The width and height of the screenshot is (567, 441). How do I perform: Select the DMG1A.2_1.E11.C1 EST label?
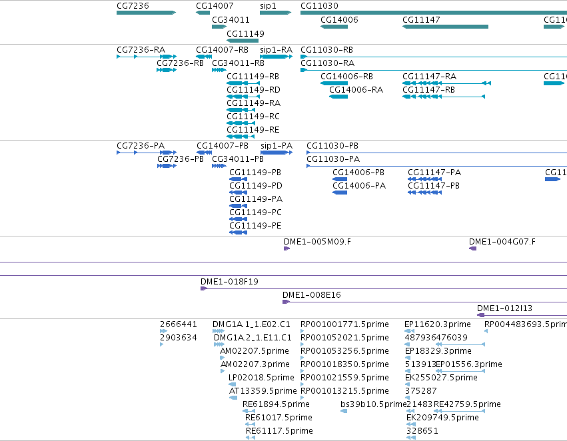(x=253, y=338)
